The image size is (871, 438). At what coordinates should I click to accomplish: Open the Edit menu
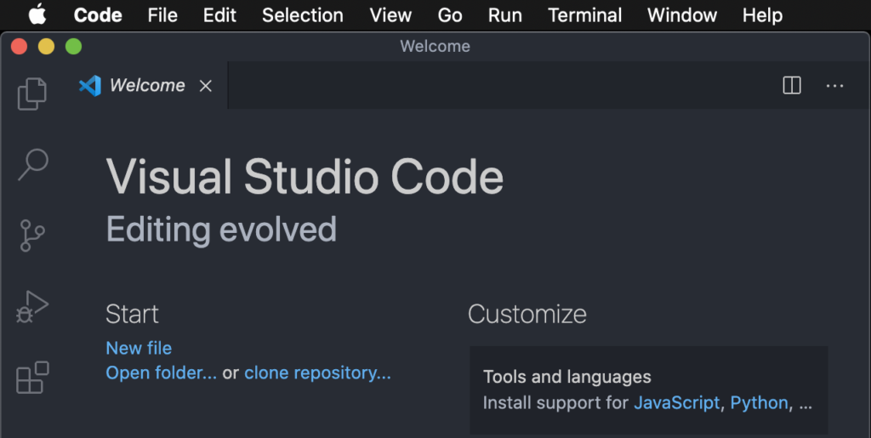(x=219, y=15)
